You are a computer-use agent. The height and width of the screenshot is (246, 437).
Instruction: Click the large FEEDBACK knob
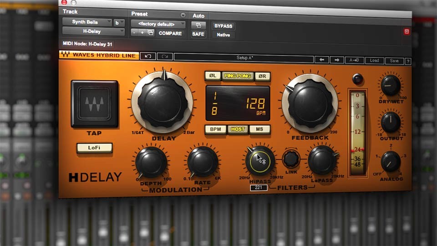pyautogui.click(x=310, y=104)
